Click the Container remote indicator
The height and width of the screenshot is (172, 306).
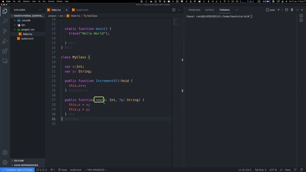tap(17, 170)
